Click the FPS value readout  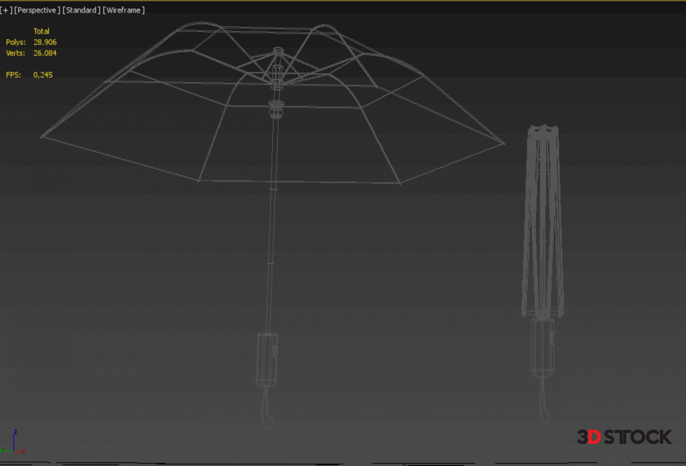click(43, 75)
